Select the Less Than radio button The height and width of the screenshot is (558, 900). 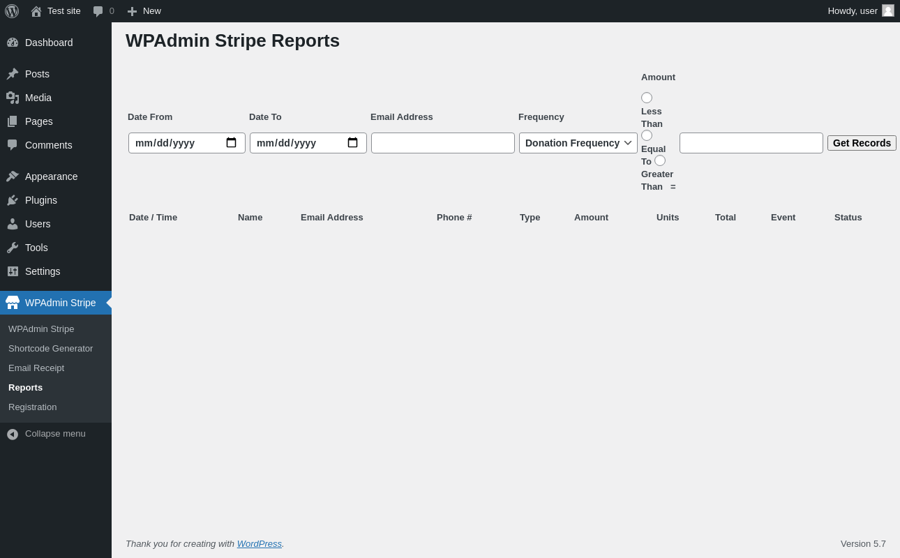click(x=647, y=98)
